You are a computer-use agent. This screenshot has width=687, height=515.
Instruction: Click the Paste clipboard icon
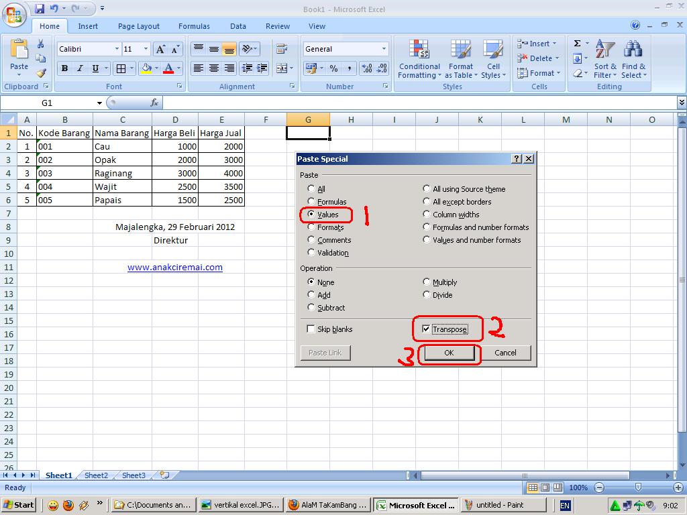(19, 50)
